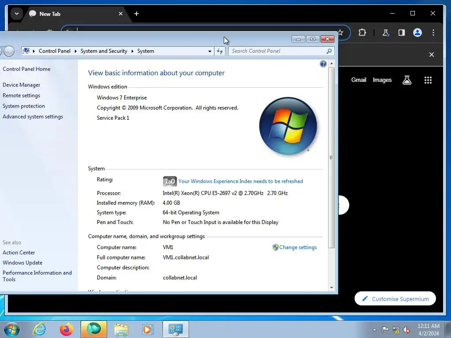
Task: Click Windows 7 Enterprise edition text
Action: click(122, 98)
